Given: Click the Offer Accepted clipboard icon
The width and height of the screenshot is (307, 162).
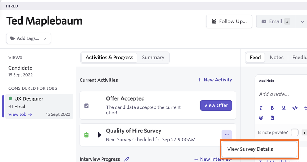Looking at the screenshot, I should [x=86, y=105].
